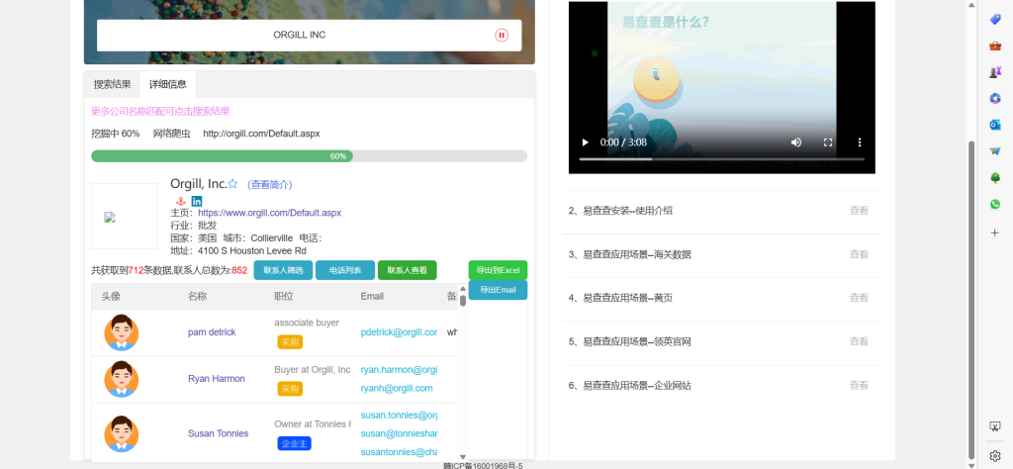
Task: Play the tutorial video
Action: 585,142
